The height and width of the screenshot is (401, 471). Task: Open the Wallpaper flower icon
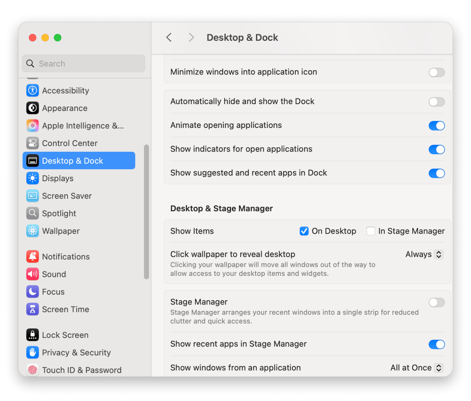[33, 231]
